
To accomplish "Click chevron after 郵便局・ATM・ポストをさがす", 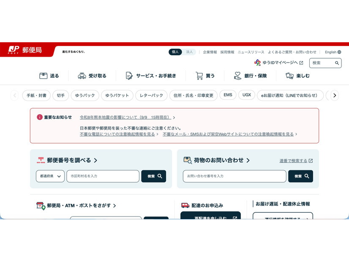I will pos(115,206).
